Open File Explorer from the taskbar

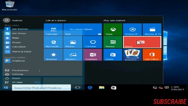coord(102,88)
